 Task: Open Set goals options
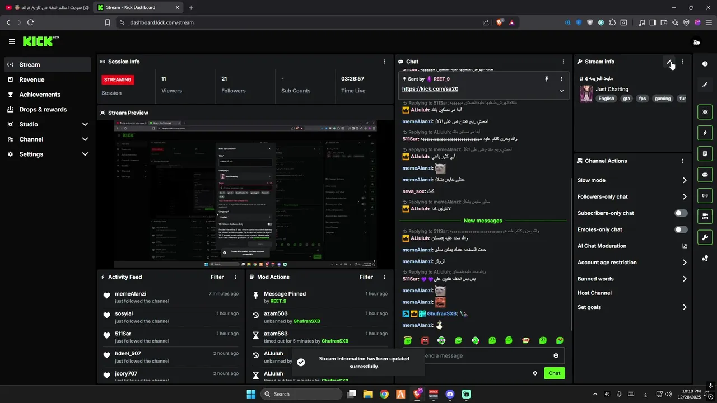[x=632, y=307]
